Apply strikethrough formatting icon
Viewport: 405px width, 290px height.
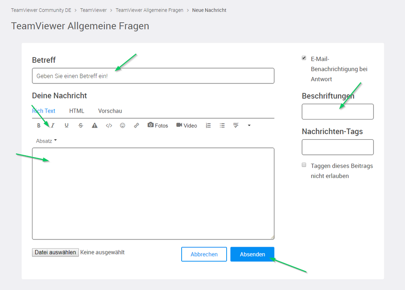pyautogui.click(x=81, y=126)
